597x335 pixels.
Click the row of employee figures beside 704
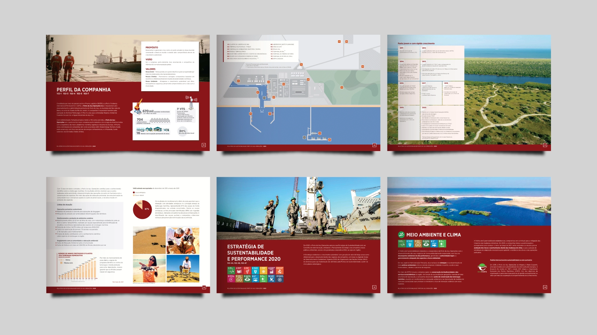click(x=160, y=120)
